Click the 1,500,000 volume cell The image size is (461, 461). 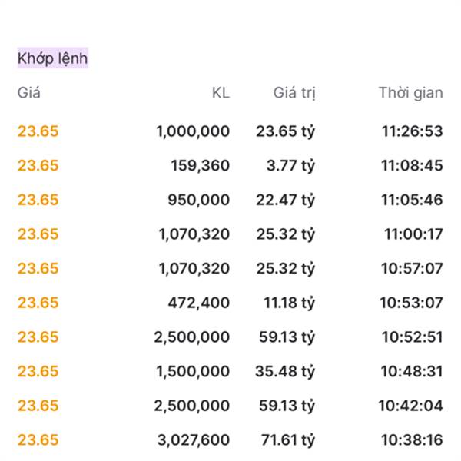click(193, 371)
